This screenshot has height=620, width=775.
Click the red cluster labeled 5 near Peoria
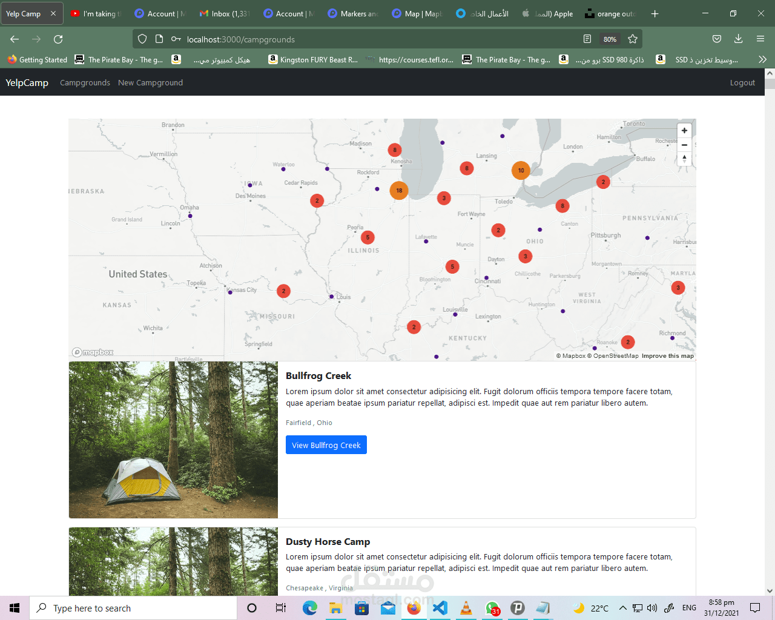coord(368,237)
